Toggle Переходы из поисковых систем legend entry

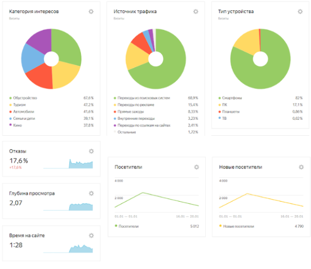[x=142, y=97]
